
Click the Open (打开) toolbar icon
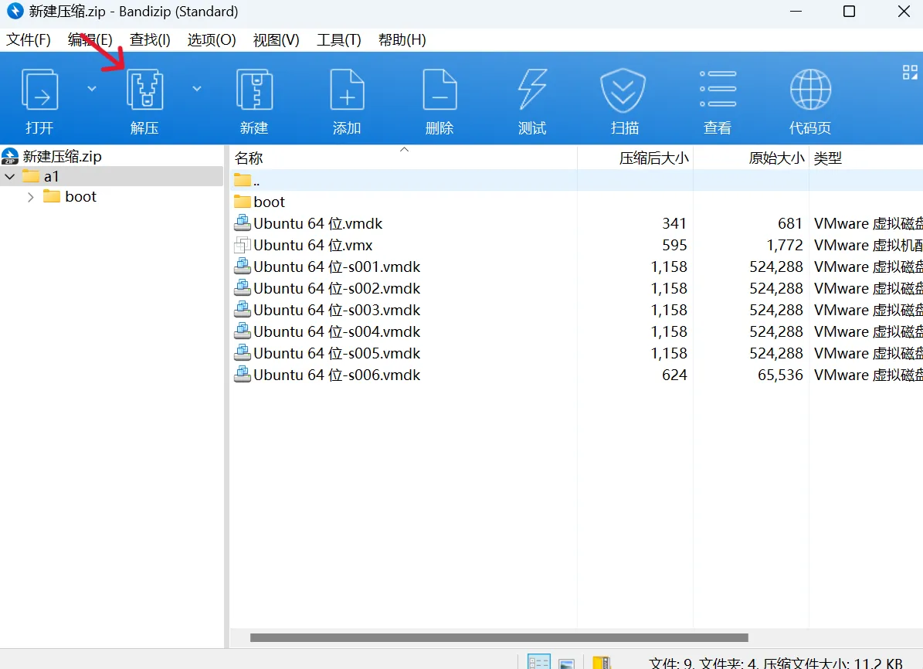(39, 90)
